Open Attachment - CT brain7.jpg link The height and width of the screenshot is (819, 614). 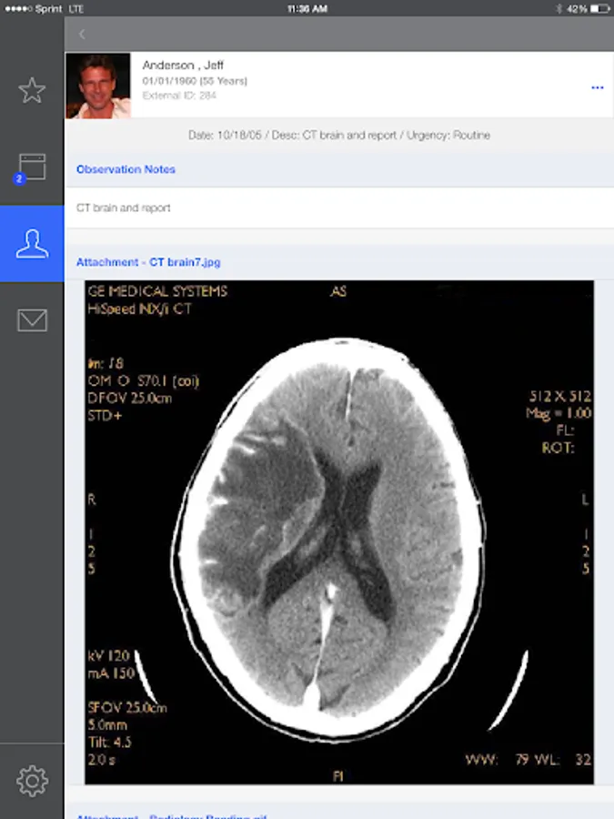148,262
